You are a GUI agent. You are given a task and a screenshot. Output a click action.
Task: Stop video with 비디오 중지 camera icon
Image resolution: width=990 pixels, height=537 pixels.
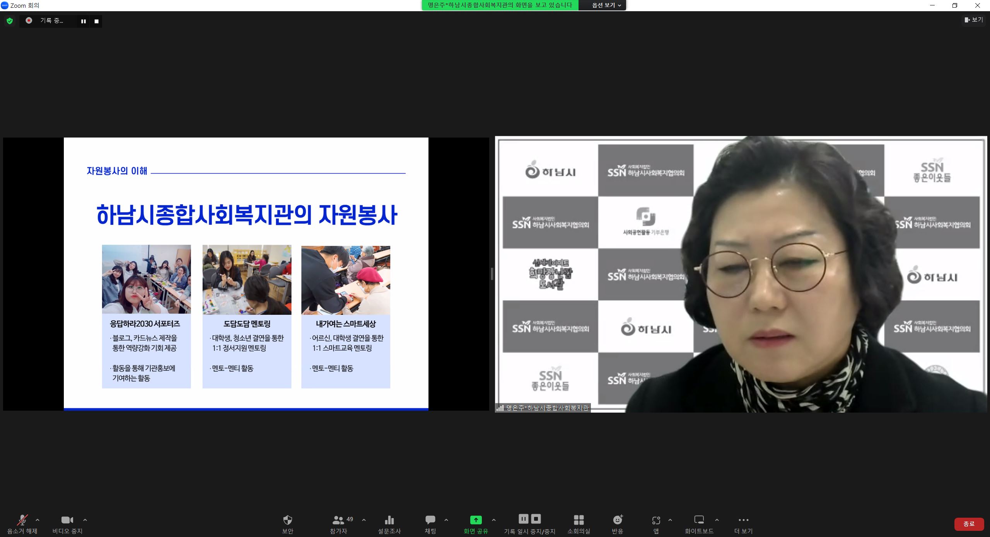[x=67, y=520]
